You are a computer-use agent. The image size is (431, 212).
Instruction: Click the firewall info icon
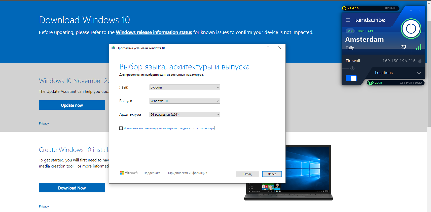tap(352, 68)
